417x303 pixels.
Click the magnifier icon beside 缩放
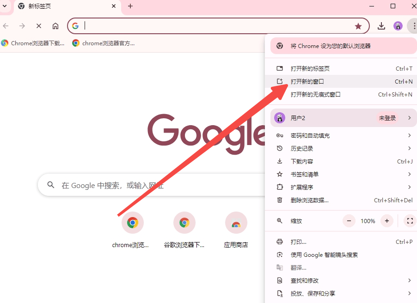pyautogui.click(x=280, y=221)
